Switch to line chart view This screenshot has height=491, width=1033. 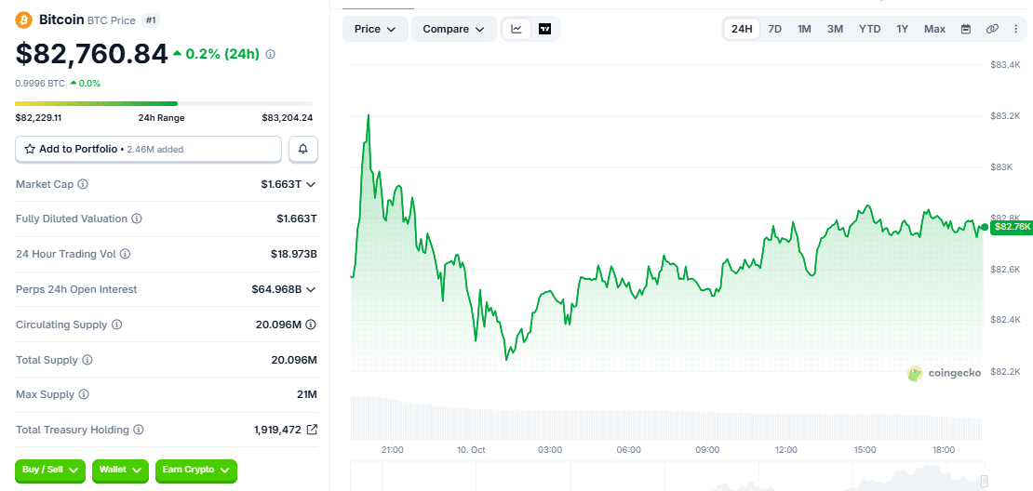pyautogui.click(x=516, y=29)
